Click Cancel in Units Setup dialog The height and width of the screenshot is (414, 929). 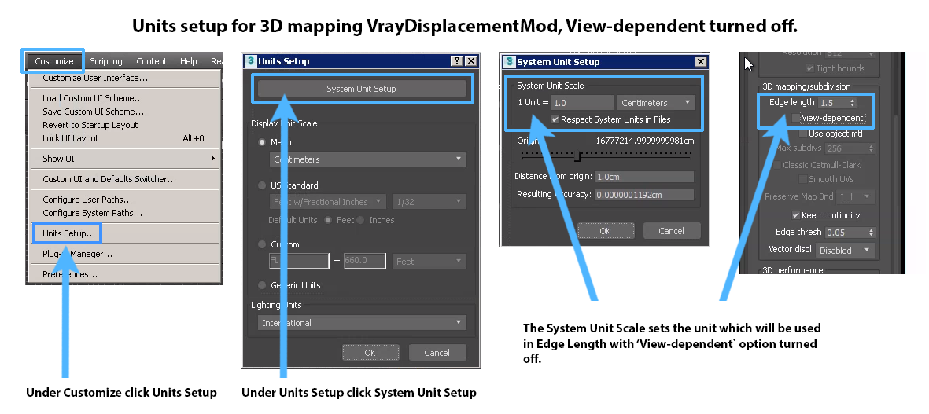pos(437,353)
